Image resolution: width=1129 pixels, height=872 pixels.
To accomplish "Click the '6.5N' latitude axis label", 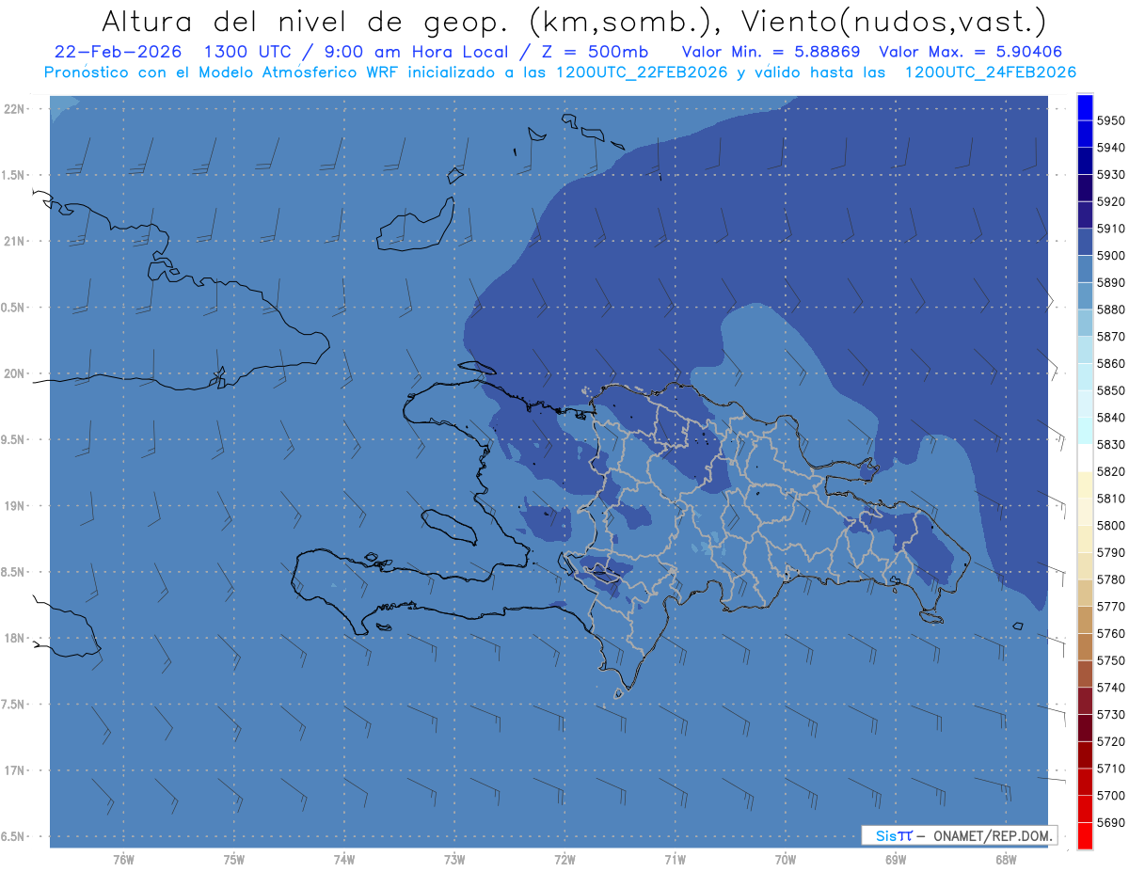I will point(14,836).
